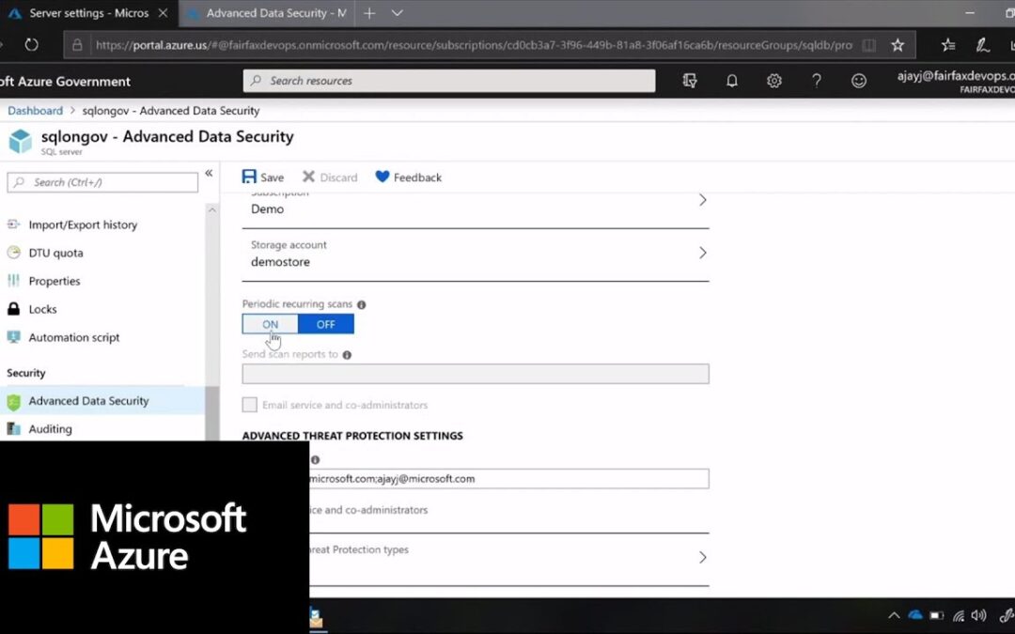Open Automation script via its icon
1015x634 pixels.
click(16, 337)
